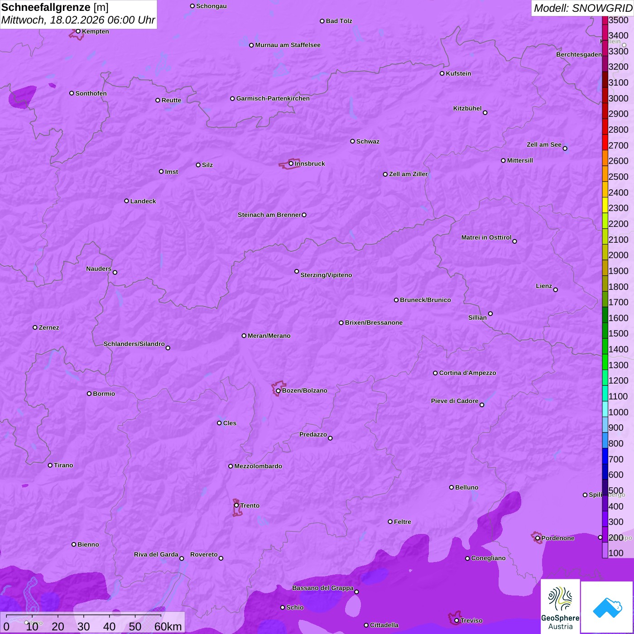This screenshot has height=634, width=634.
Task: Click the Reutte label
Action: 171,100
